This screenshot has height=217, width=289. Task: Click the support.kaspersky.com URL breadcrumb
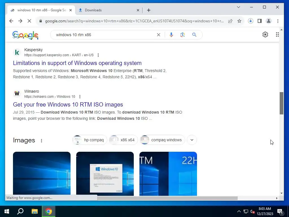coord(59,55)
